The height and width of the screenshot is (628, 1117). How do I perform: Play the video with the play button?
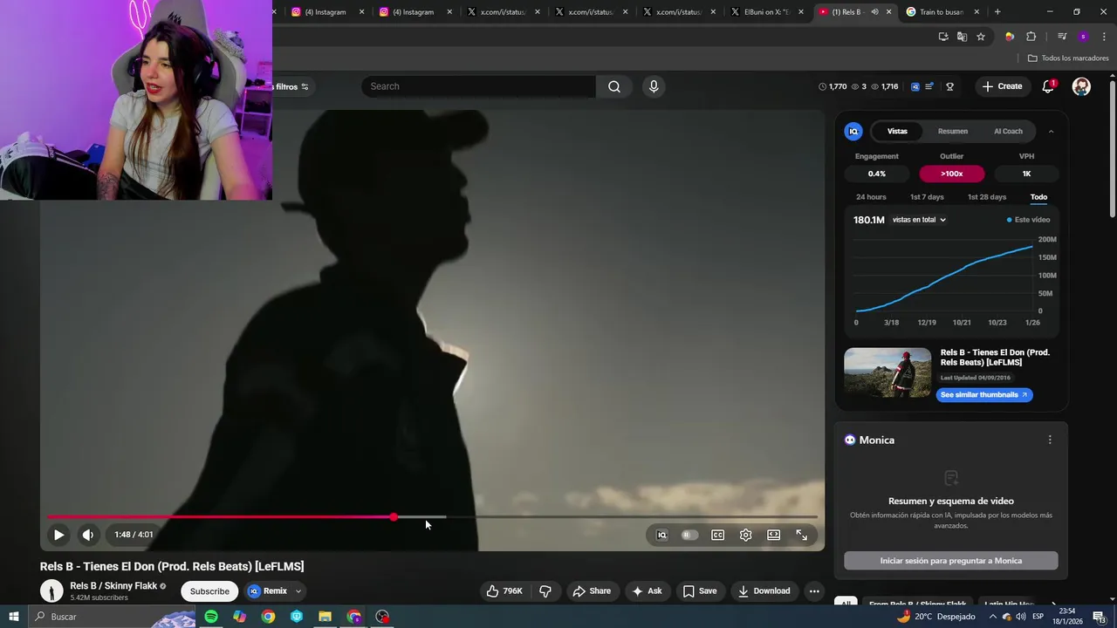coord(58,535)
